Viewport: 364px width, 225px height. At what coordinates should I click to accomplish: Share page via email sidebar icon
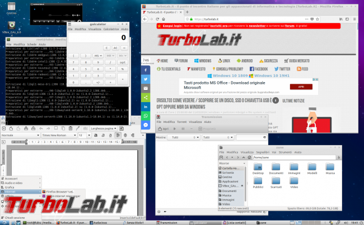point(146,88)
